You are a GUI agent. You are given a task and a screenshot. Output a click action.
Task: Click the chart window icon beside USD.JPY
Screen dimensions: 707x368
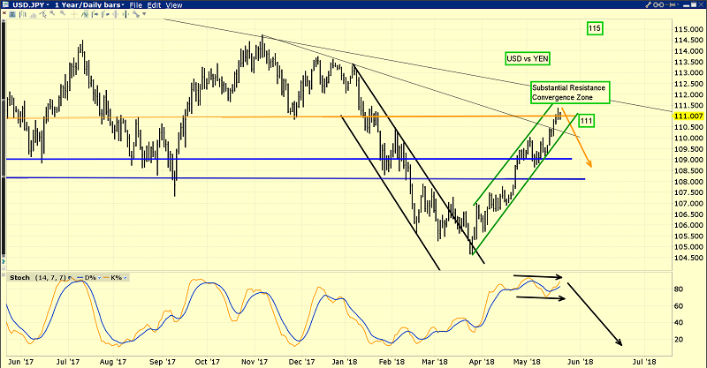click(x=6, y=5)
